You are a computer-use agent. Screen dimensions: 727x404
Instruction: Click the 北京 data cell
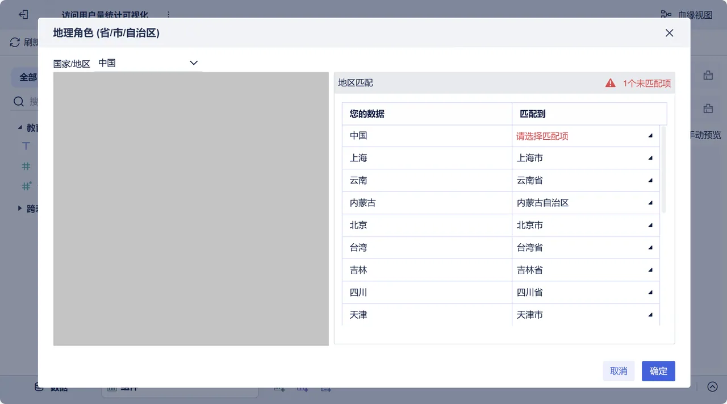click(427, 226)
